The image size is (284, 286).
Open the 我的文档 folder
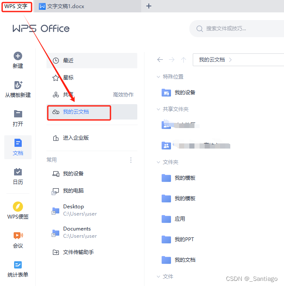pyautogui.click(x=179, y=260)
